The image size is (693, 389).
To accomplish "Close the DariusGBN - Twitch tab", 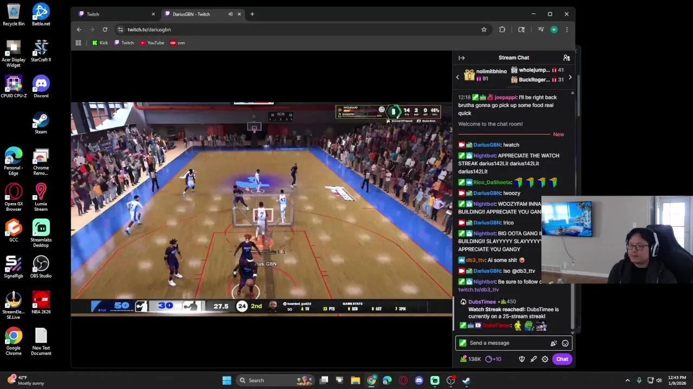I will [239, 14].
